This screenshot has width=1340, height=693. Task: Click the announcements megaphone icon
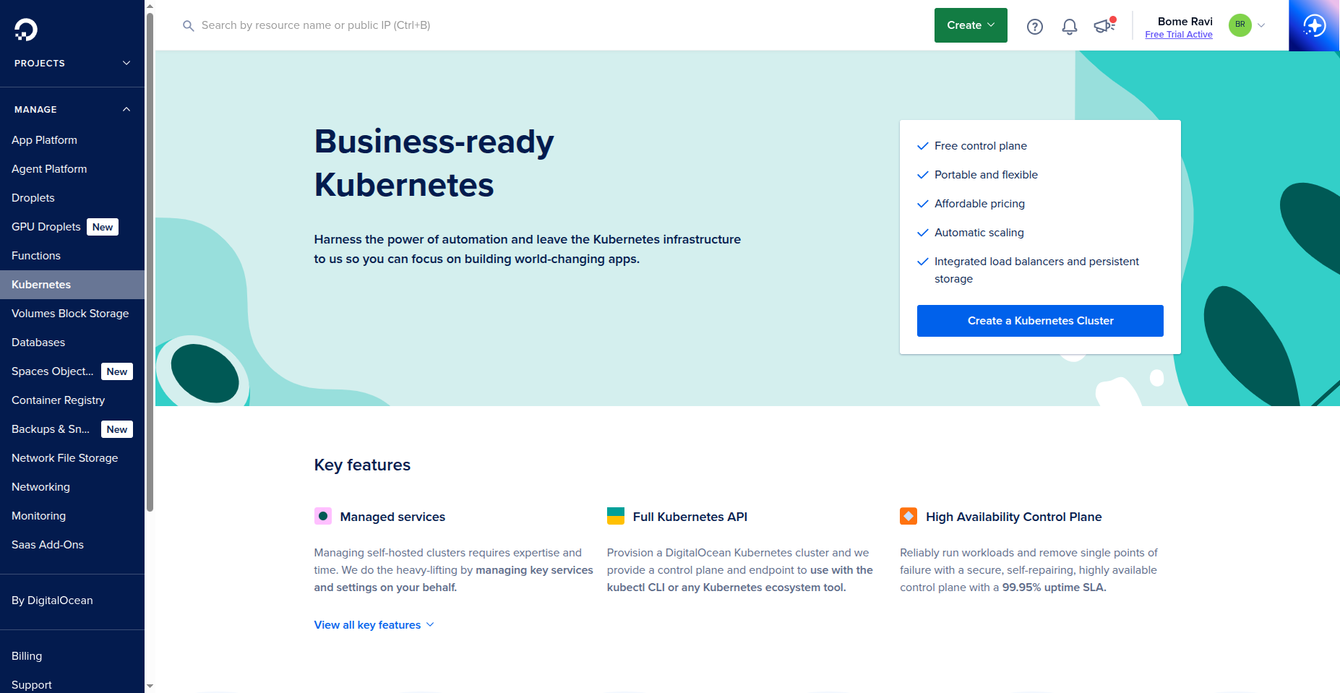point(1103,25)
